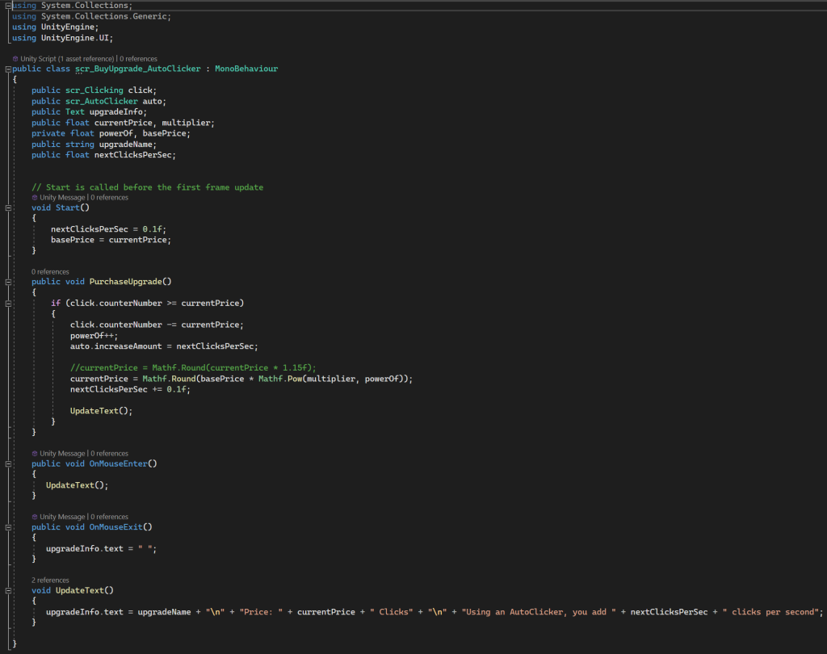
Task: Collapse the scr_BuyUpgrade_AutoClicker class region
Action: click(8, 69)
